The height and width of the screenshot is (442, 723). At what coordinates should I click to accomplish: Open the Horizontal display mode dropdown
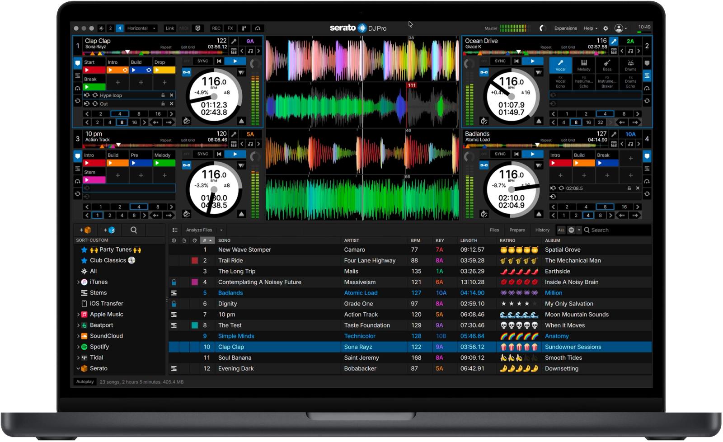pyautogui.click(x=141, y=28)
